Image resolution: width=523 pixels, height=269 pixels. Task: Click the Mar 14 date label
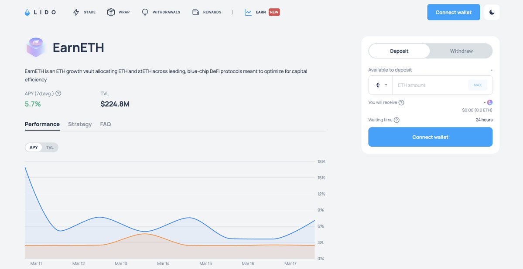(x=163, y=263)
